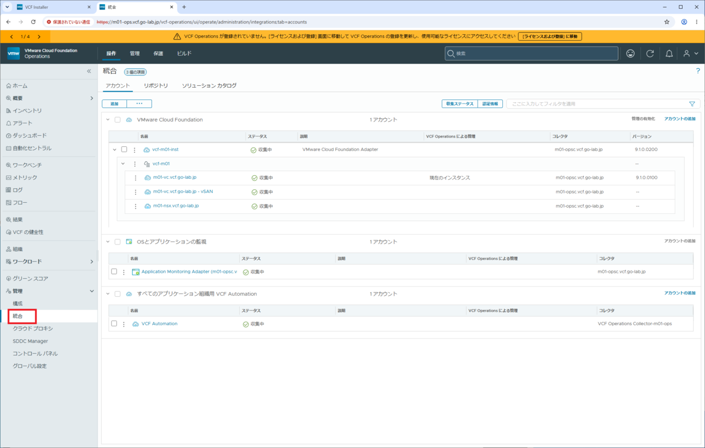Image resolution: width=705 pixels, height=448 pixels.
Task: Check the OSとアプリケーションの監視 group checkbox
Action: click(117, 242)
